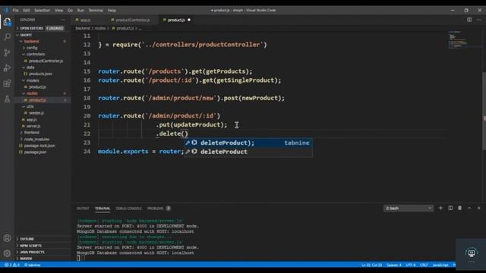The height and width of the screenshot is (273, 486).
Task: Open the View menu
Action: (59, 10)
